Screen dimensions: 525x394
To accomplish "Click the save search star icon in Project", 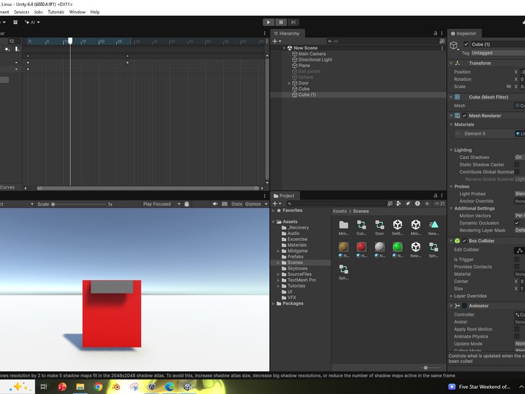I will (x=427, y=204).
